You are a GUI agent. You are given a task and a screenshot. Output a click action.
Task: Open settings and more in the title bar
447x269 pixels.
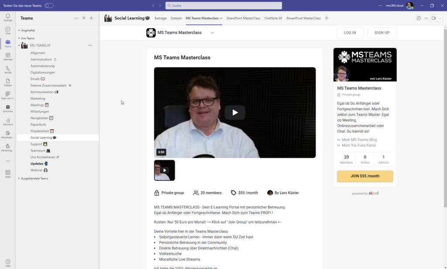tap(380, 5)
